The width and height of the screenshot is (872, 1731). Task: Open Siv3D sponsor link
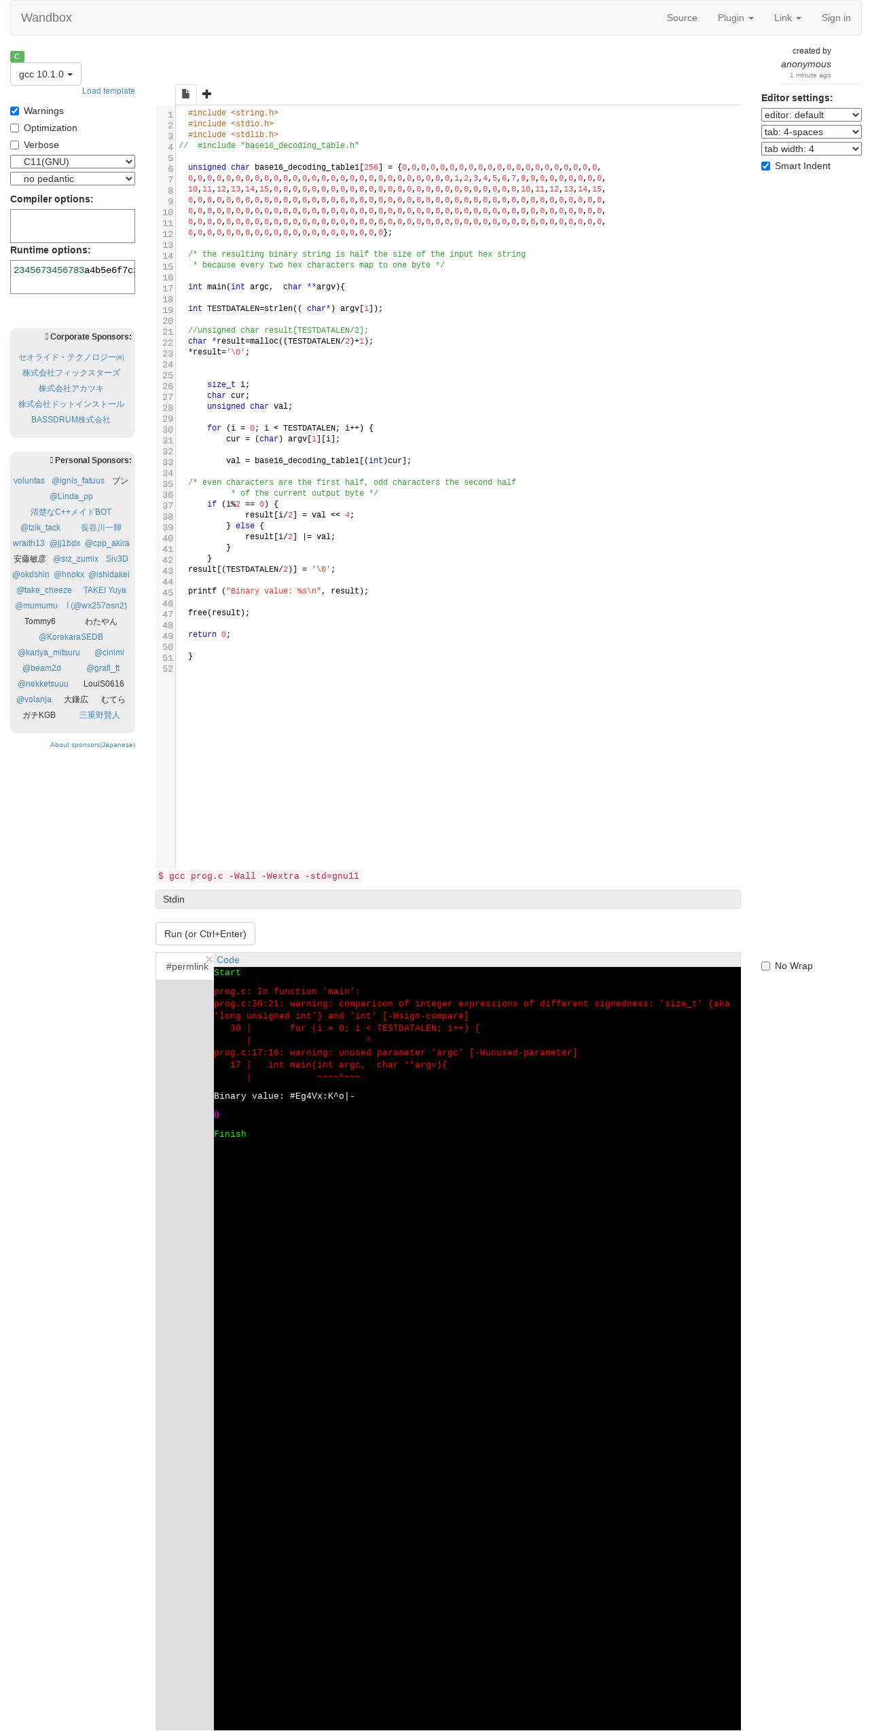pyautogui.click(x=117, y=559)
